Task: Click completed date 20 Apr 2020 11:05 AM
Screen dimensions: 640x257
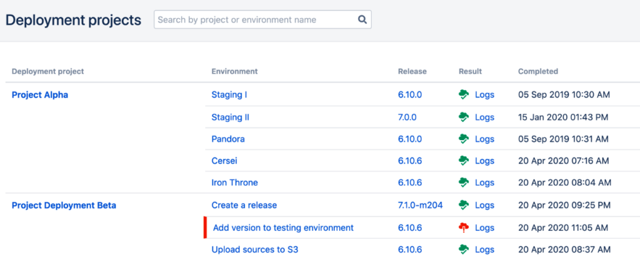Action: (x=563, y=228)
